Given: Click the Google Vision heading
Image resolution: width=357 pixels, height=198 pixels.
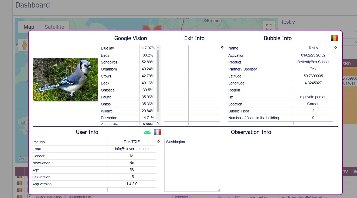Looking at the screenshot, I should [131, 38].
